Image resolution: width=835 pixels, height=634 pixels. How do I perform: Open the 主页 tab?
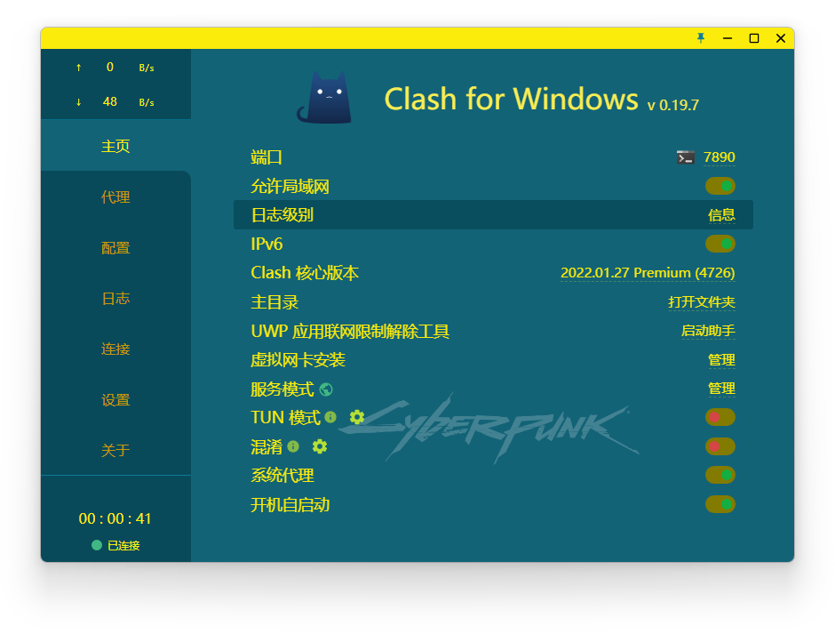(x=115, y=146)
